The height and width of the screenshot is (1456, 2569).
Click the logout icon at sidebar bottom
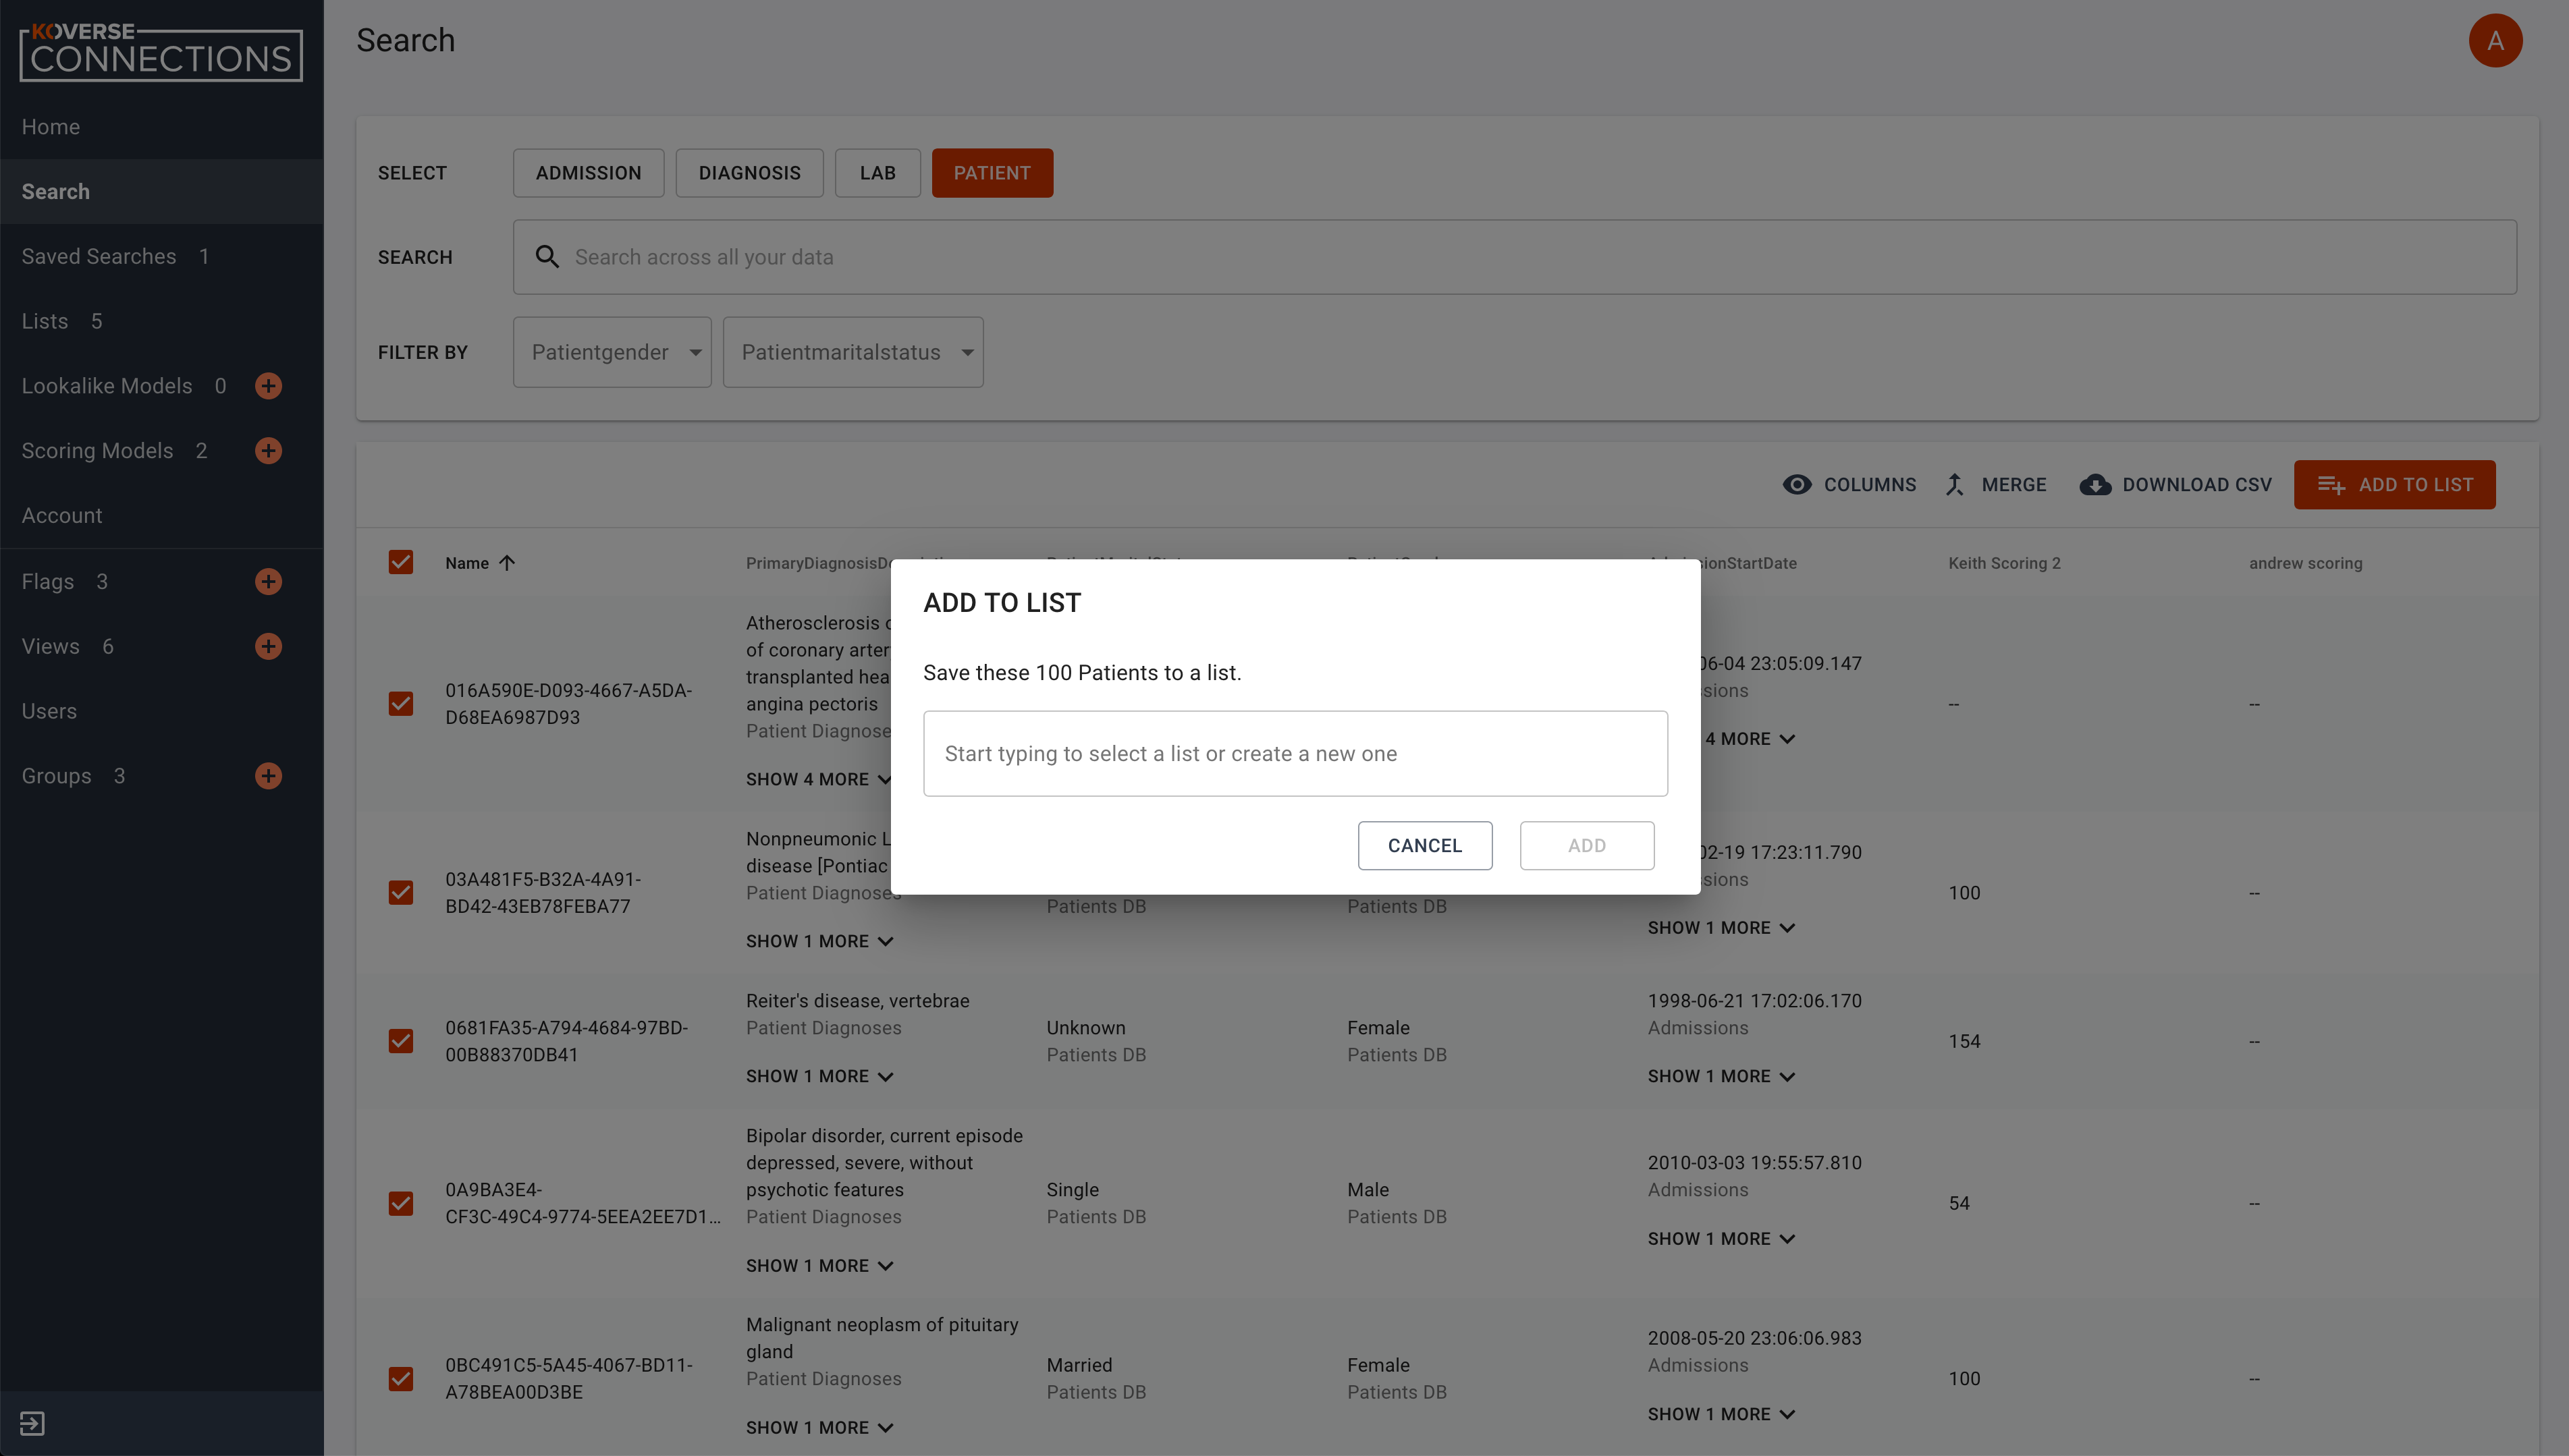pos(32,1423)
